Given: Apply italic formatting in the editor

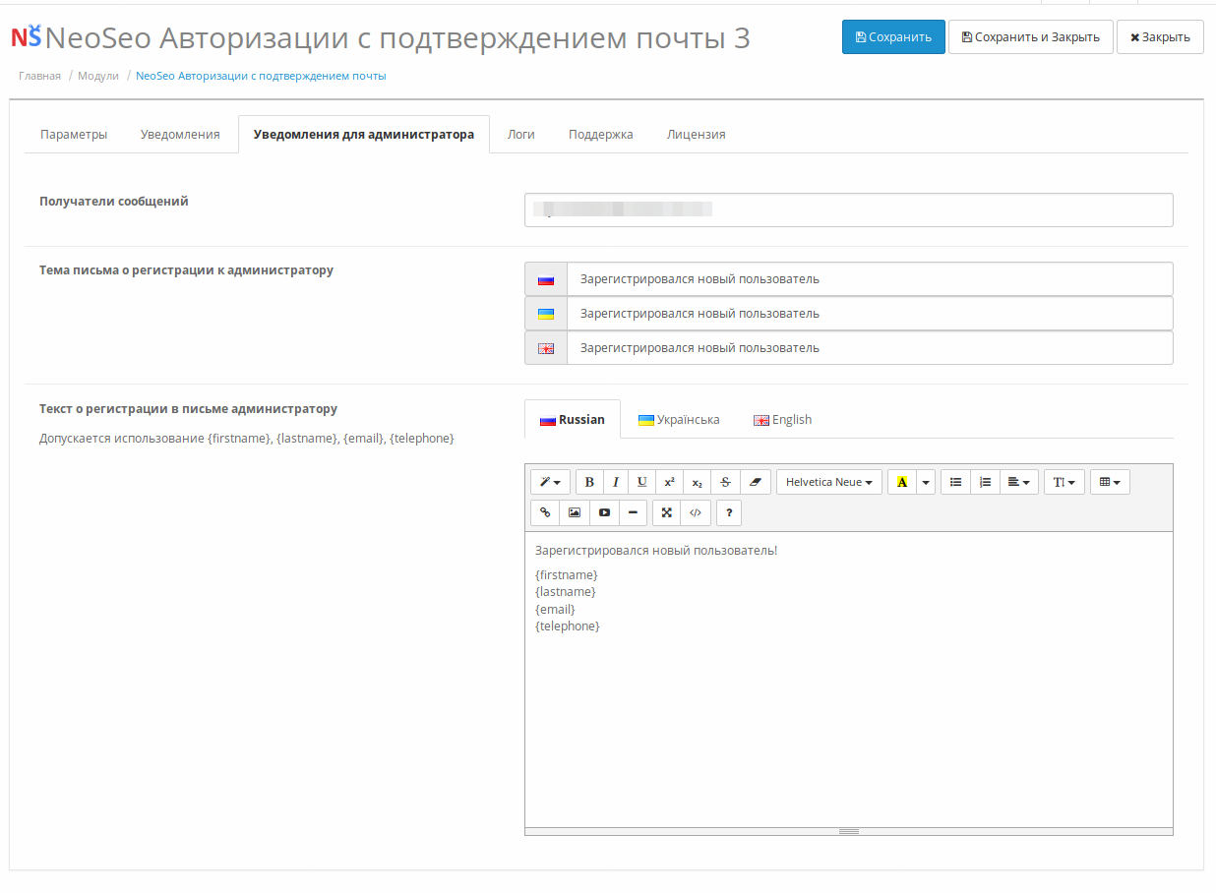Looking at the screenshot, I should tap(616, 482).
